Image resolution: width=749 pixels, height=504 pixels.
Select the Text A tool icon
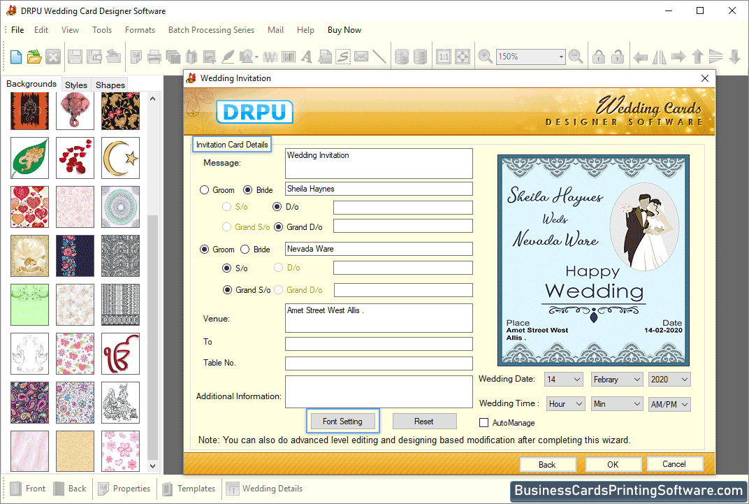(307, 57)
